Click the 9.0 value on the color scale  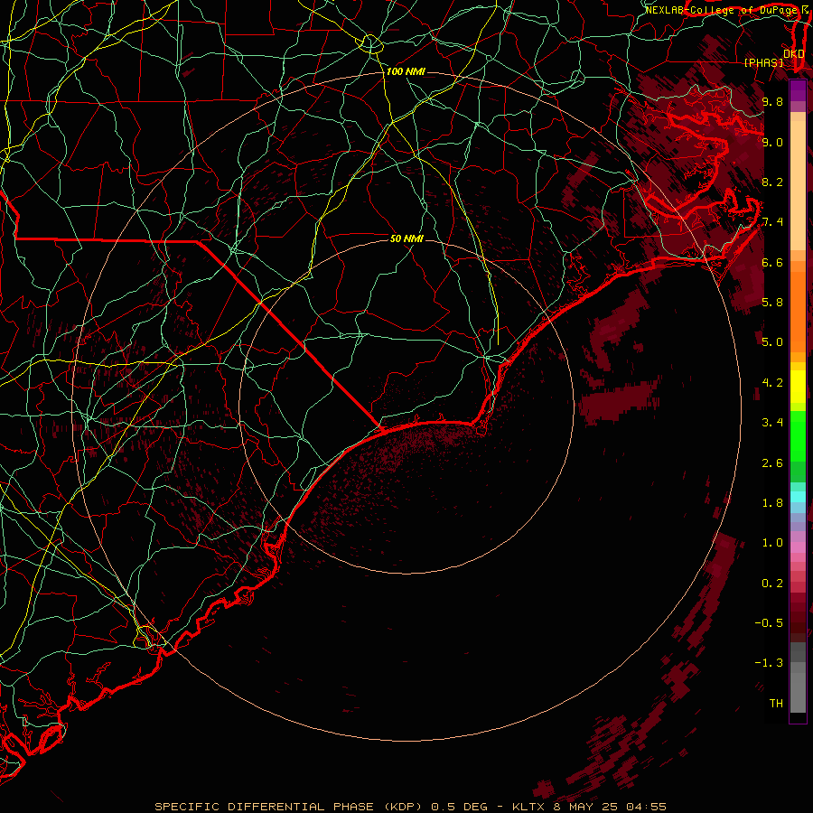(772, 142)
